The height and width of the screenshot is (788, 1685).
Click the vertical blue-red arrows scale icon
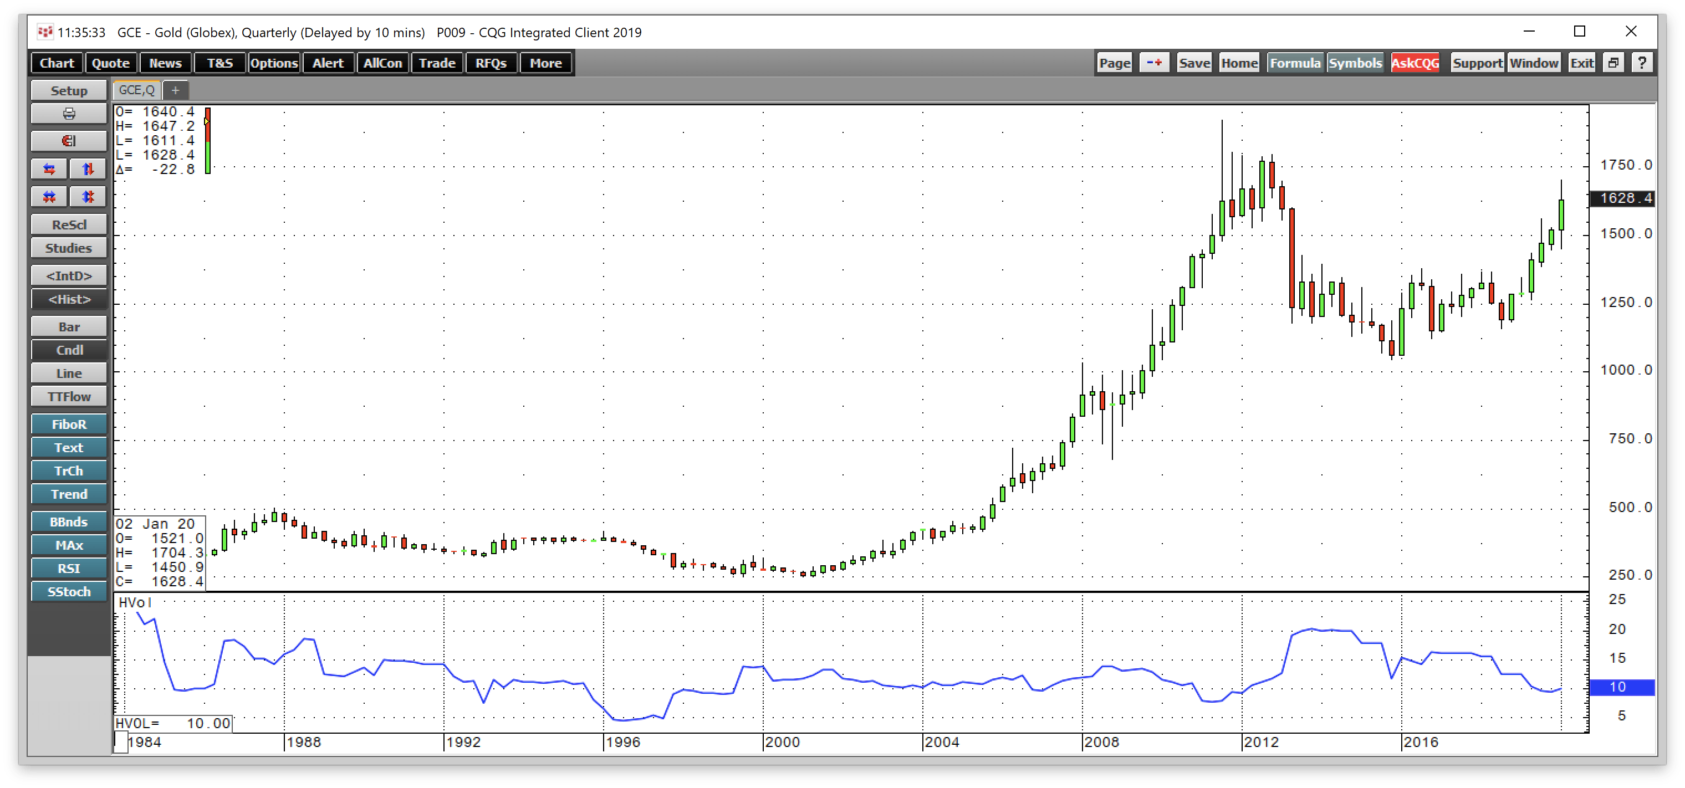[x=88, y=170]
